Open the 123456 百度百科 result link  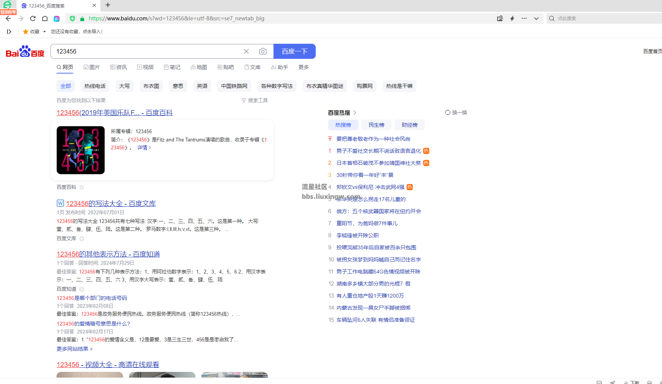click(115, 113)
